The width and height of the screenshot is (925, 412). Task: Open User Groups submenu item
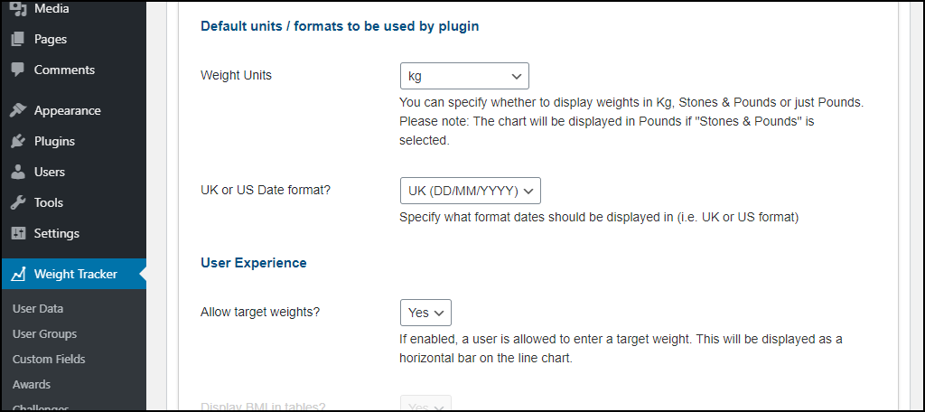(45, 334)
